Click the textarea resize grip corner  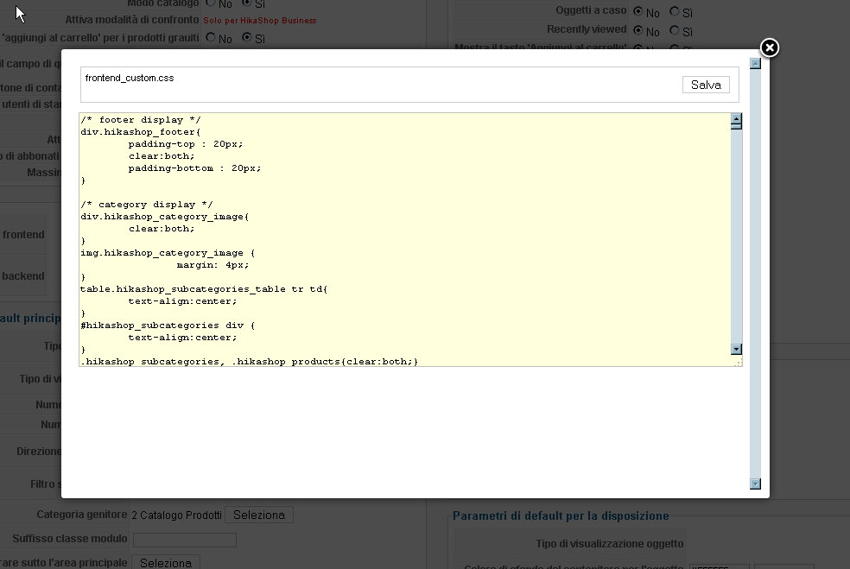tap(737, 362)
